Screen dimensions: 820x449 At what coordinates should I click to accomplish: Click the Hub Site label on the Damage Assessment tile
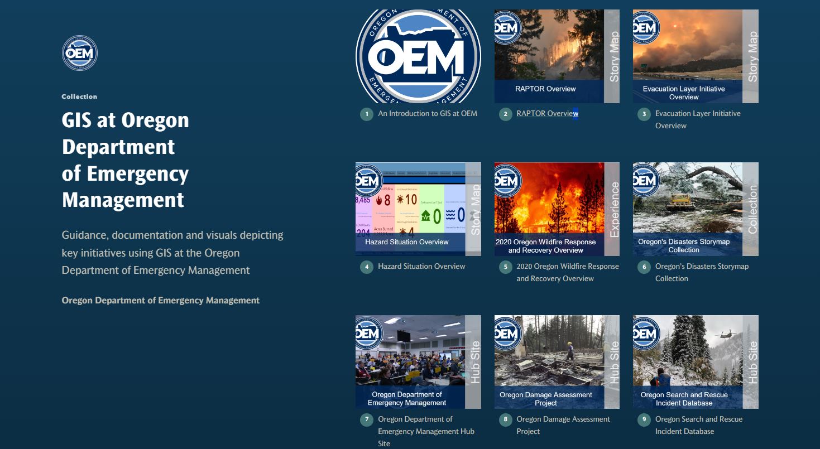coord(615,361)
